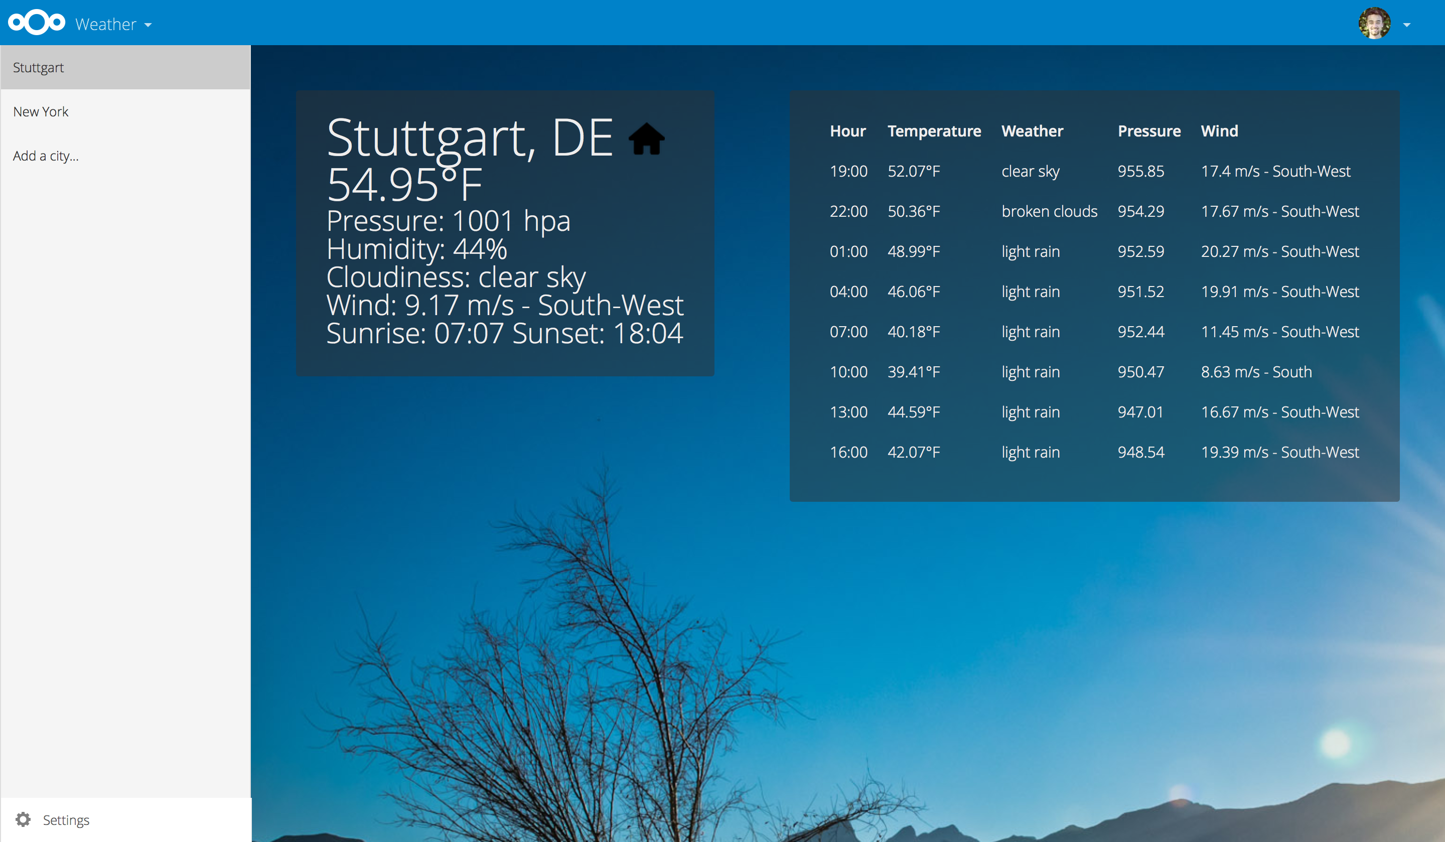This screenshot has width=1445, height=842.
Task: Click the Stuttgart, DE city heading
Action: coord(470,137)
